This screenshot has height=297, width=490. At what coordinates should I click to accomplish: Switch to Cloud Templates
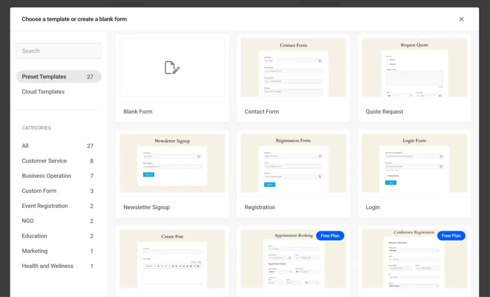[x=43, y=92]
